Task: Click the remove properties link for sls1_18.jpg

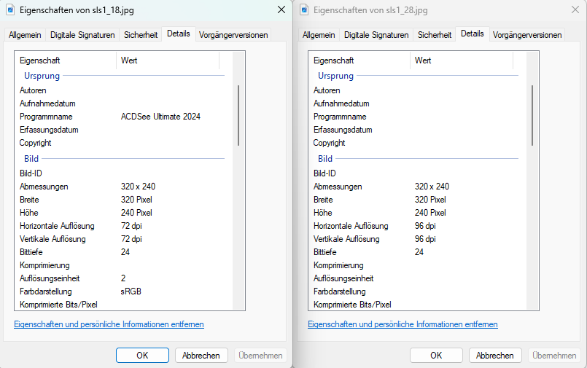Action: tap(109, 324)
